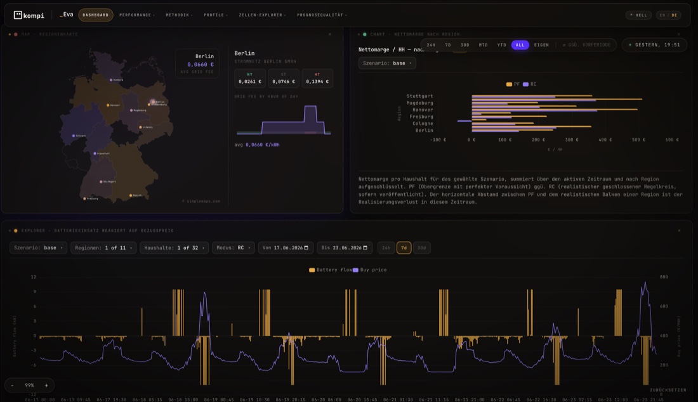This screenshot has height=402, width=698.
Task: Select the 30d explorer range button
Action: [x=421, y=248]
